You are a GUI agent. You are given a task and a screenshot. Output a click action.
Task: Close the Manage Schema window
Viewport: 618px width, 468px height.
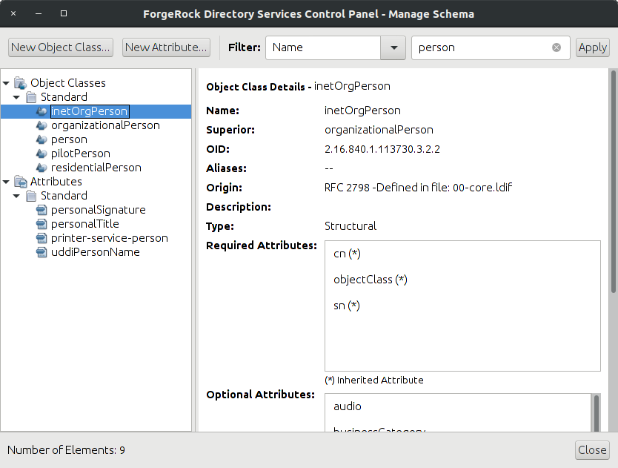pos(592,450)
